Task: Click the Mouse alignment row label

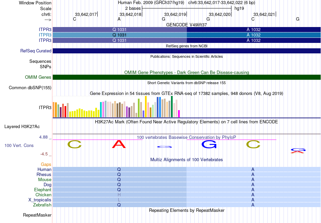Action: [x=45, y=180]
